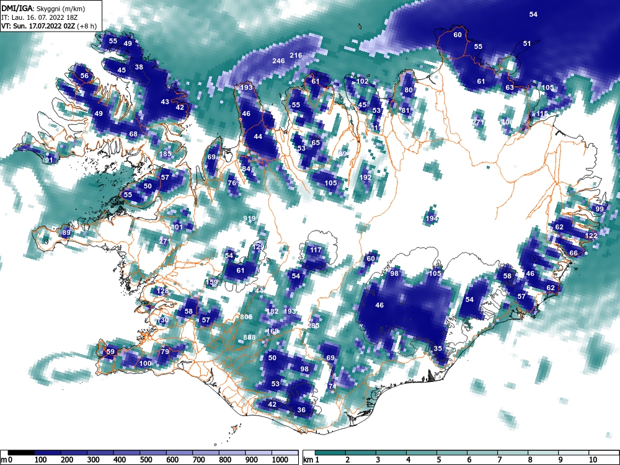Click the visibility value 194
620x465 pixels.
[432, 218]
